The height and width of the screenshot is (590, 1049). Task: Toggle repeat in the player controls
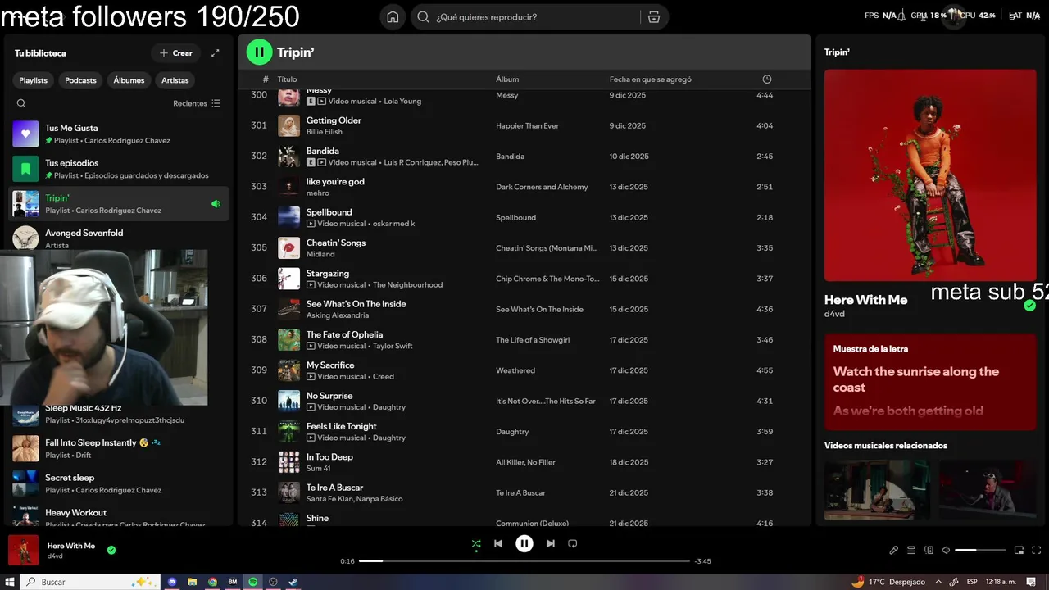coord(573,543)
